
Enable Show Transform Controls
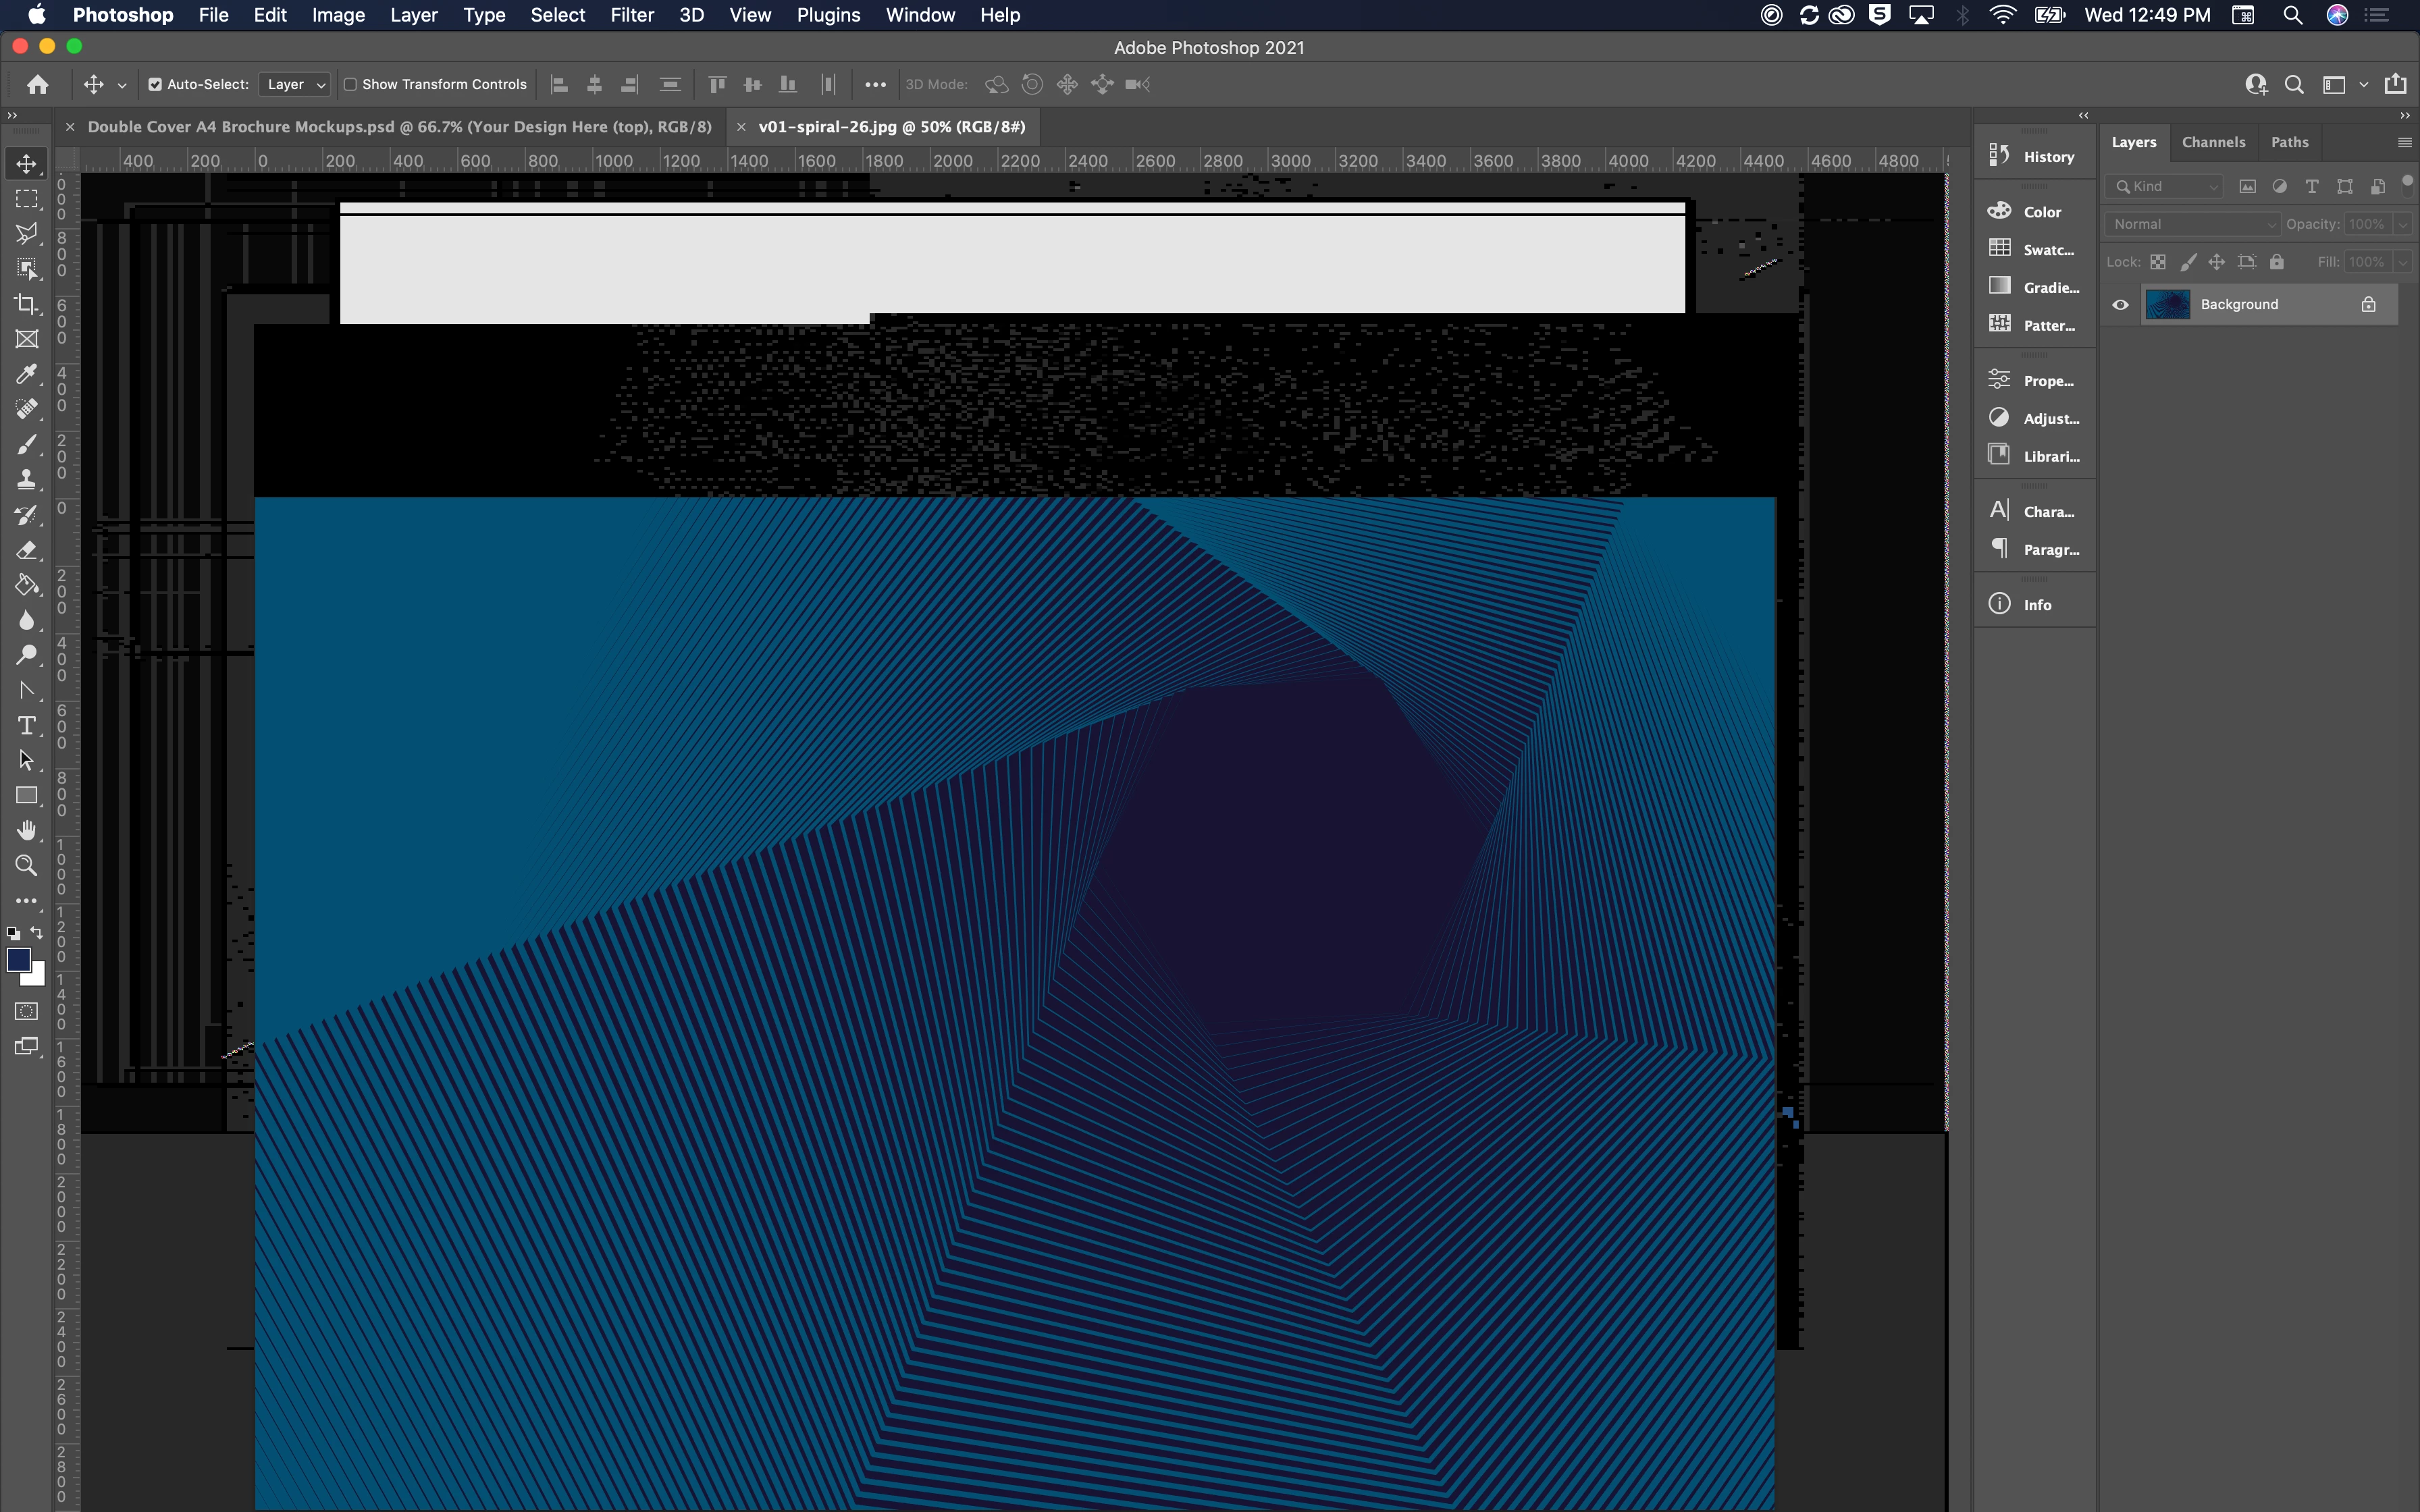pos(351,85)
